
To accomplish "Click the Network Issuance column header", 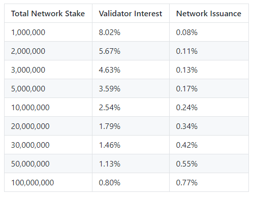I will [x=209, y=14].
